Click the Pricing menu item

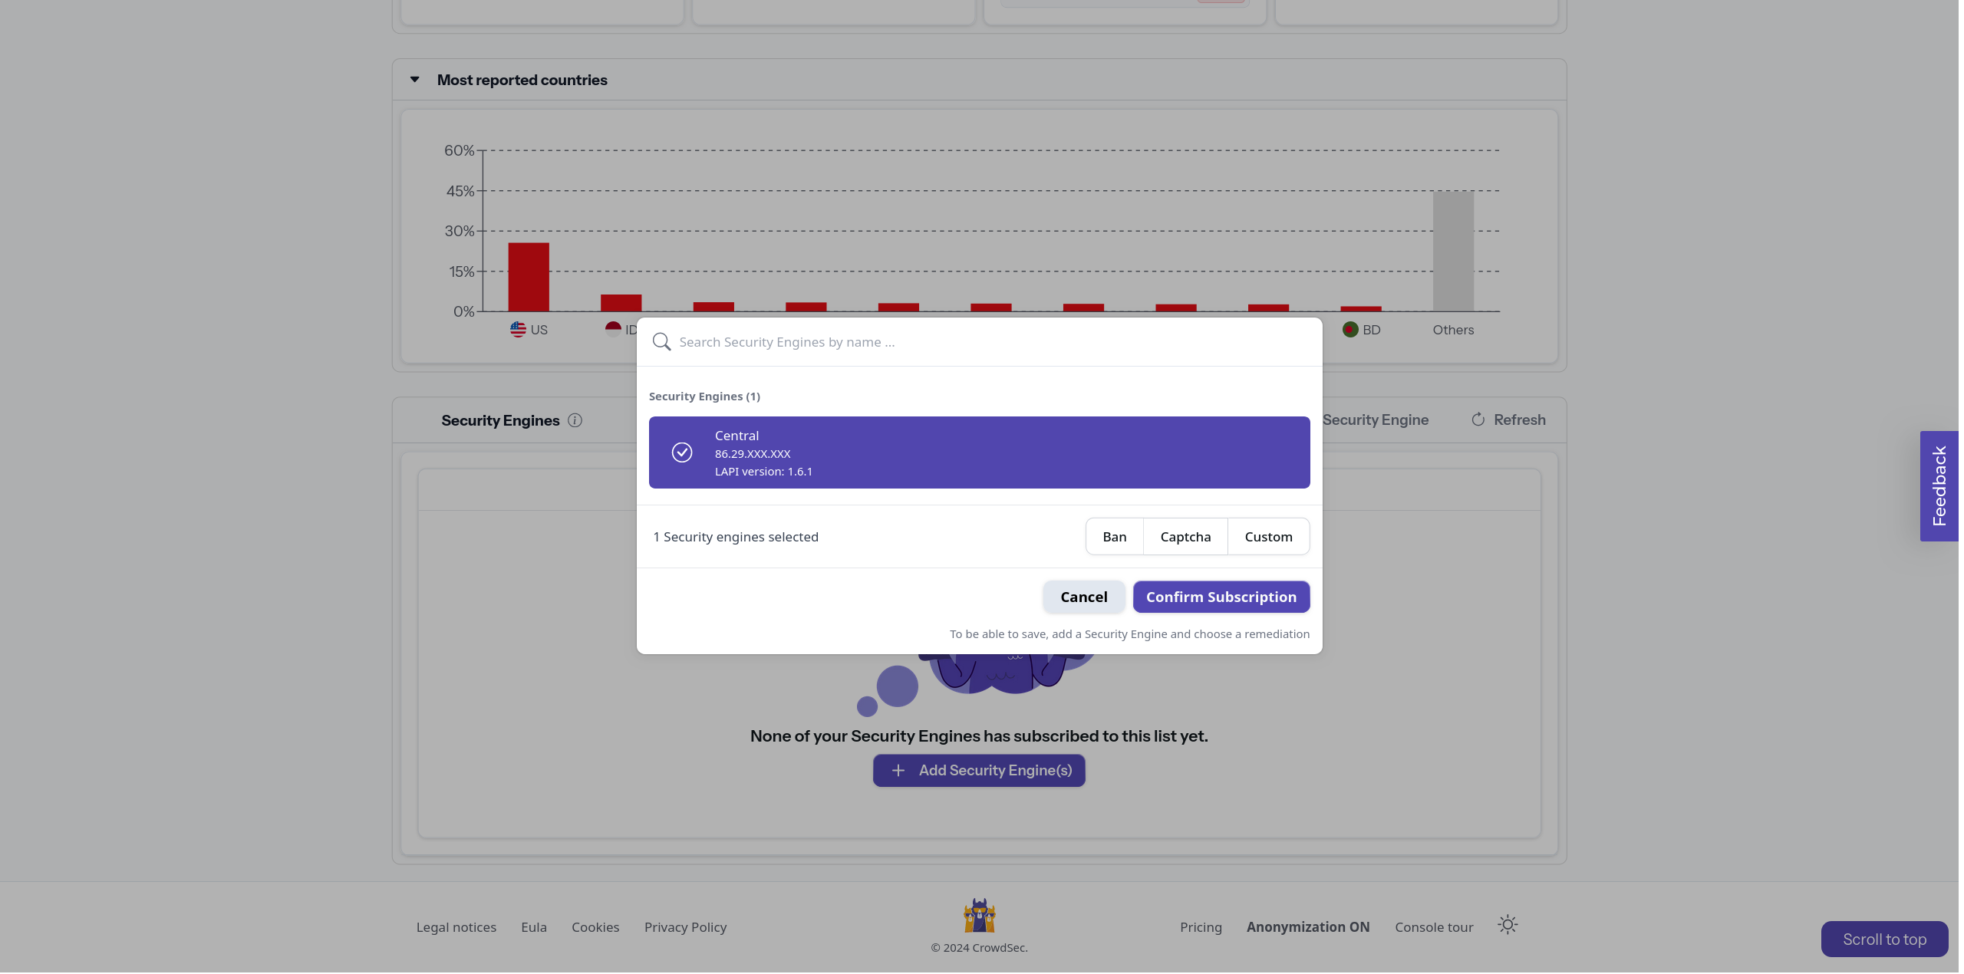click(1201, 926)
